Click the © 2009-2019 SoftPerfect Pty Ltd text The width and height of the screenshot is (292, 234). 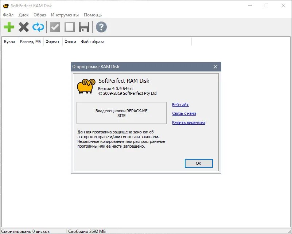pyautogui.click(x=128, y=93)
